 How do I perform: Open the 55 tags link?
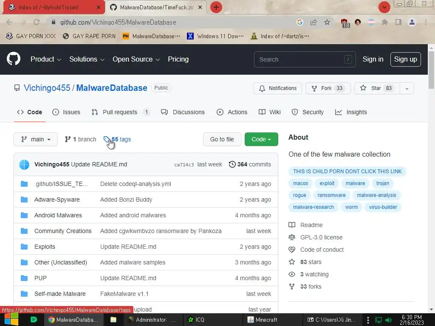[x=117, y=139]
